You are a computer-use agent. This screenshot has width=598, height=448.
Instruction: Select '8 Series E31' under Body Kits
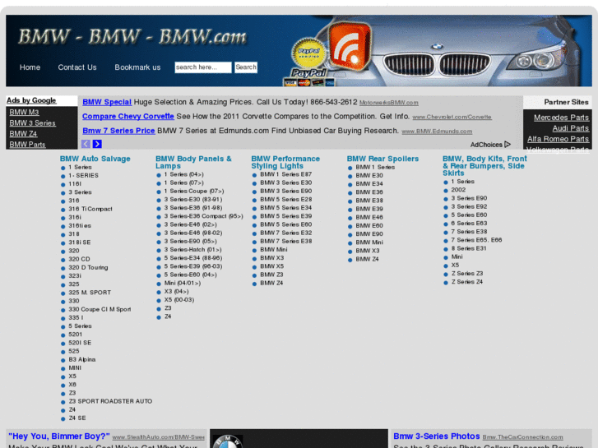[469, 248]
